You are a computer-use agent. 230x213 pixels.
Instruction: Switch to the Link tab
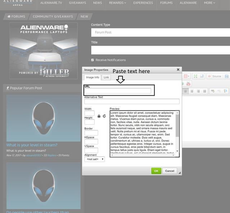(x=106, y=77)
